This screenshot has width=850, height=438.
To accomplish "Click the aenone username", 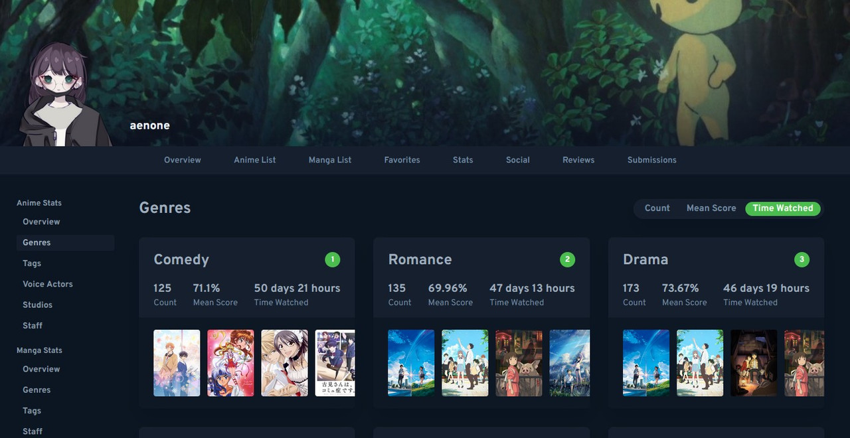I will tap(149, 125).
